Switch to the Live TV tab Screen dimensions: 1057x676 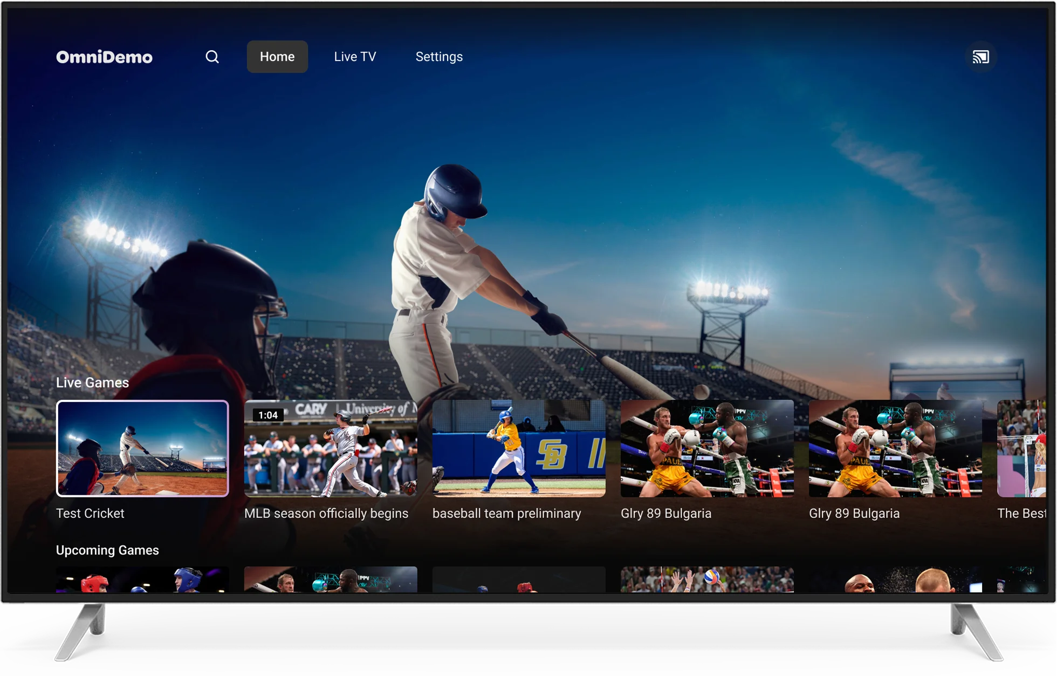pyautogui.click(x=354, y=57)
